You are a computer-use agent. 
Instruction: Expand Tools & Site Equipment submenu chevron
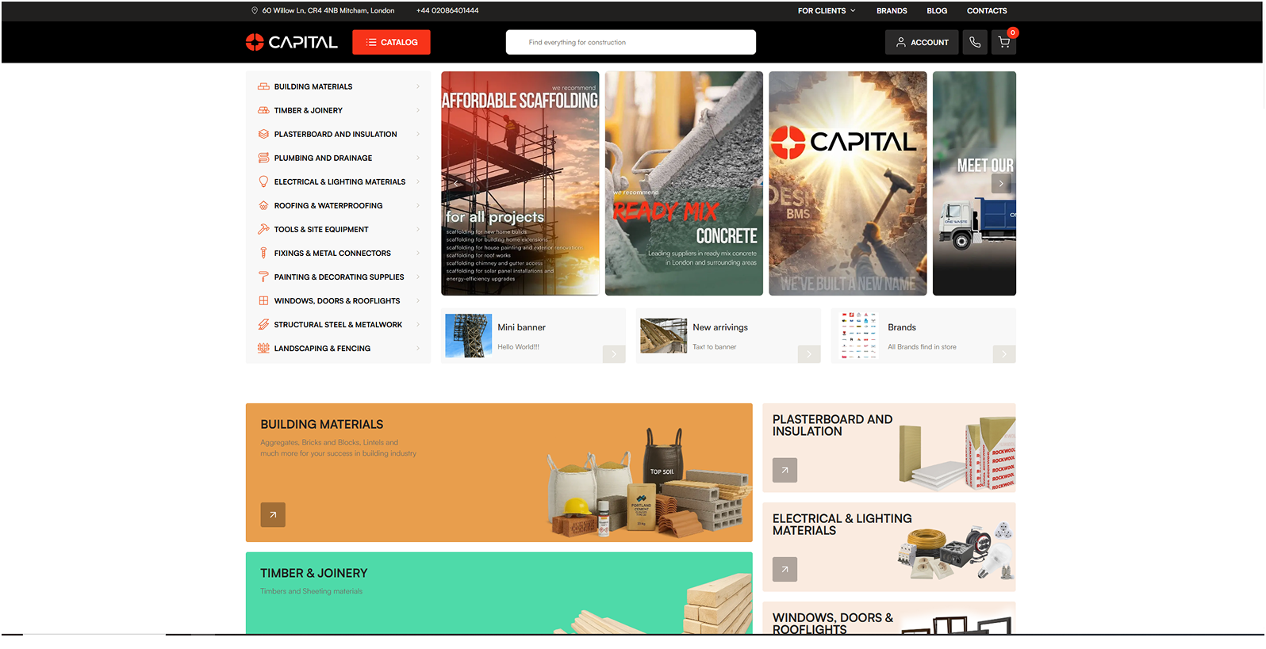click(x=418, y=229)
